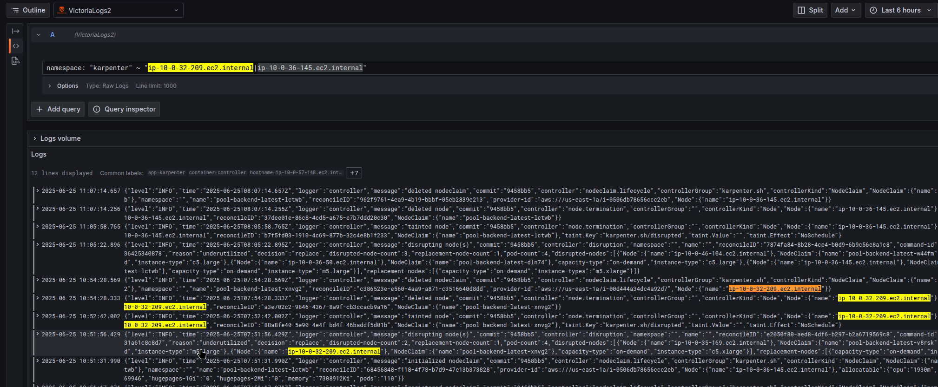This screenshot has width=938, height=387.
Task: Click the plus icon on Add query
Action: click(40, 109)
